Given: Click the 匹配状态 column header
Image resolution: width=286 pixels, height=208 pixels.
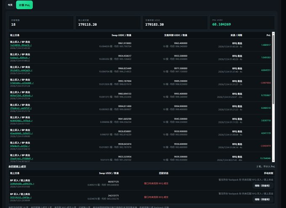Looking at the screenshot, I should (x=164, y=173).
